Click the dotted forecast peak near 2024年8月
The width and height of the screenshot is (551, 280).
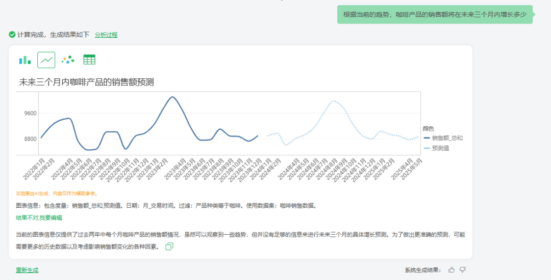tap(334, 101)
